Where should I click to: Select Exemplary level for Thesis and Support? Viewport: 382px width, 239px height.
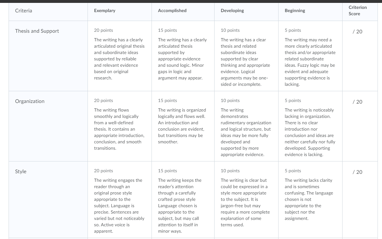tap(119, 56)
